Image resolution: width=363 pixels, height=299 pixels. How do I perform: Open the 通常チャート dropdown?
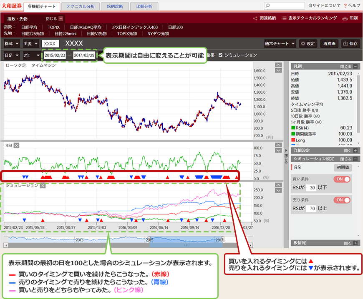(x=280, y=44)
